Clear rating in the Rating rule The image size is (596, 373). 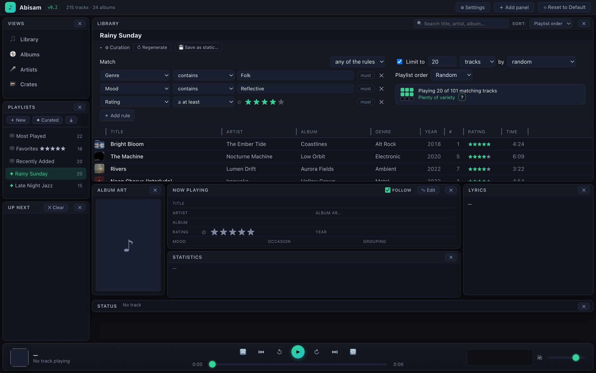(239, 102)
